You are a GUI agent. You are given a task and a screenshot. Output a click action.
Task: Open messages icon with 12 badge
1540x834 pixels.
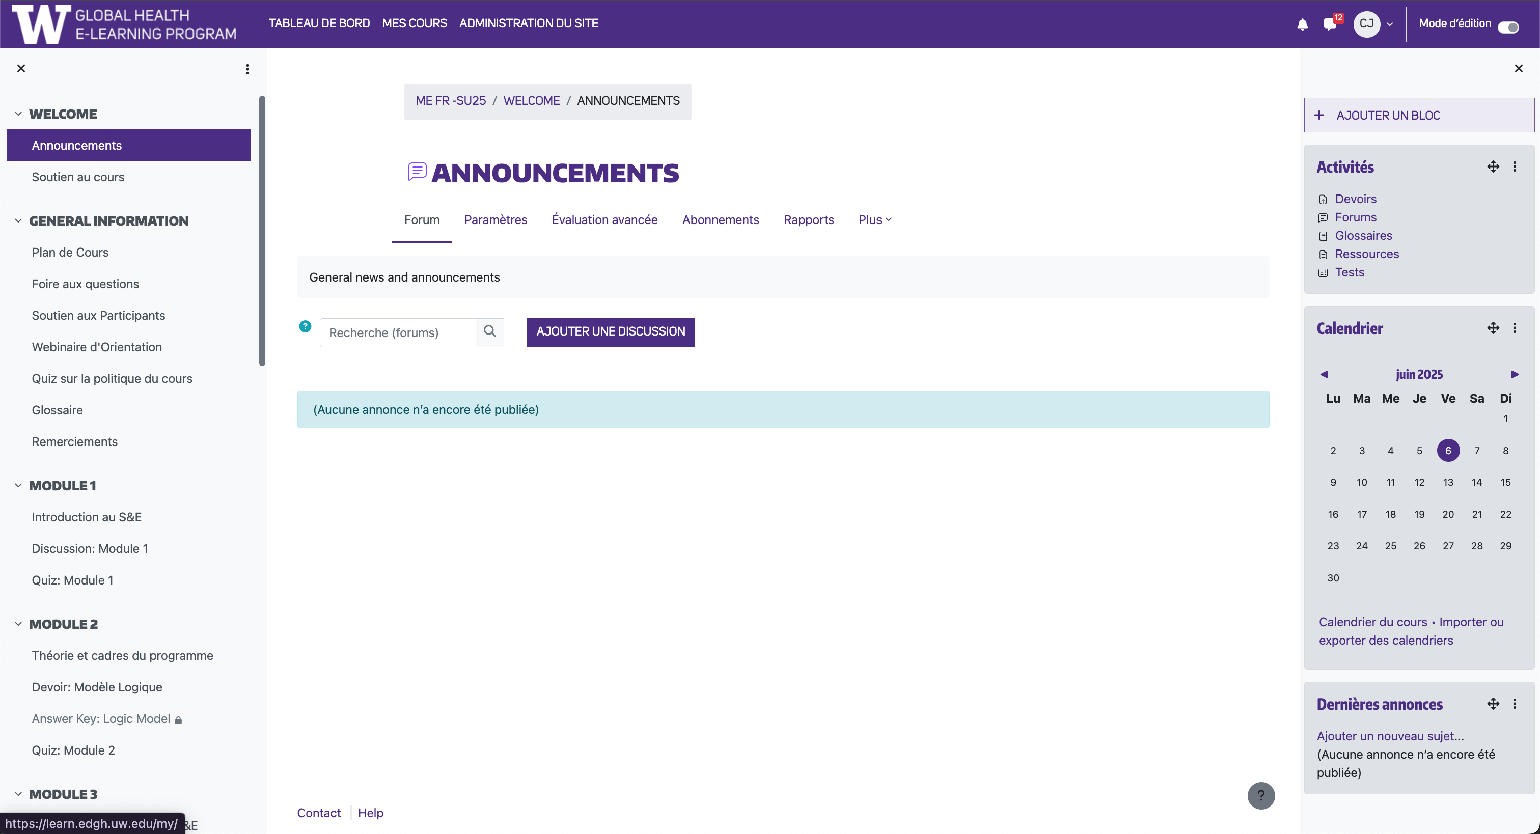[1330, 24]
